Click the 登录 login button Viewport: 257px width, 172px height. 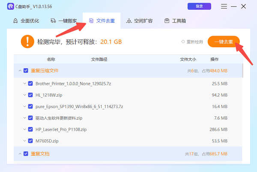point(199,6)
